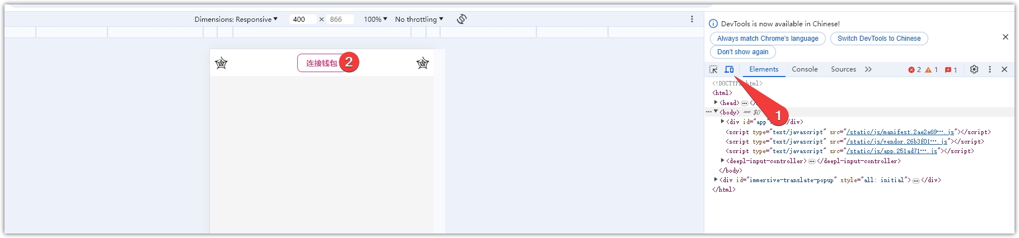Open device toolbar more options menu
The height and width of the screenshot is (238, 1019).
point(692,19)
